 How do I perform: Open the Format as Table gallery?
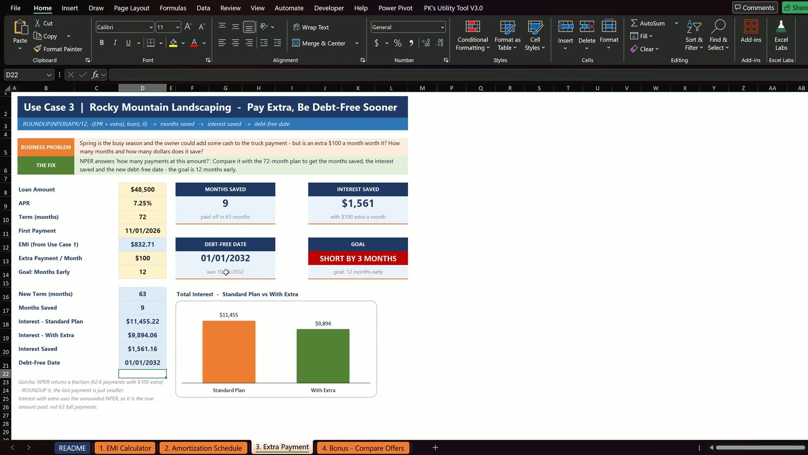pyautogui.click(x=508, y=35)
